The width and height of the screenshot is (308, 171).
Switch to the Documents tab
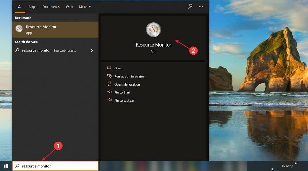51,7
